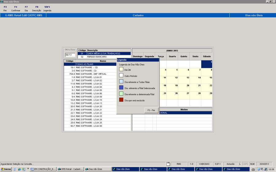Select branch 24-8 RMS SOFTWARE - LOJA 24
Screen dimensions: 276x172
click(98, 119)
